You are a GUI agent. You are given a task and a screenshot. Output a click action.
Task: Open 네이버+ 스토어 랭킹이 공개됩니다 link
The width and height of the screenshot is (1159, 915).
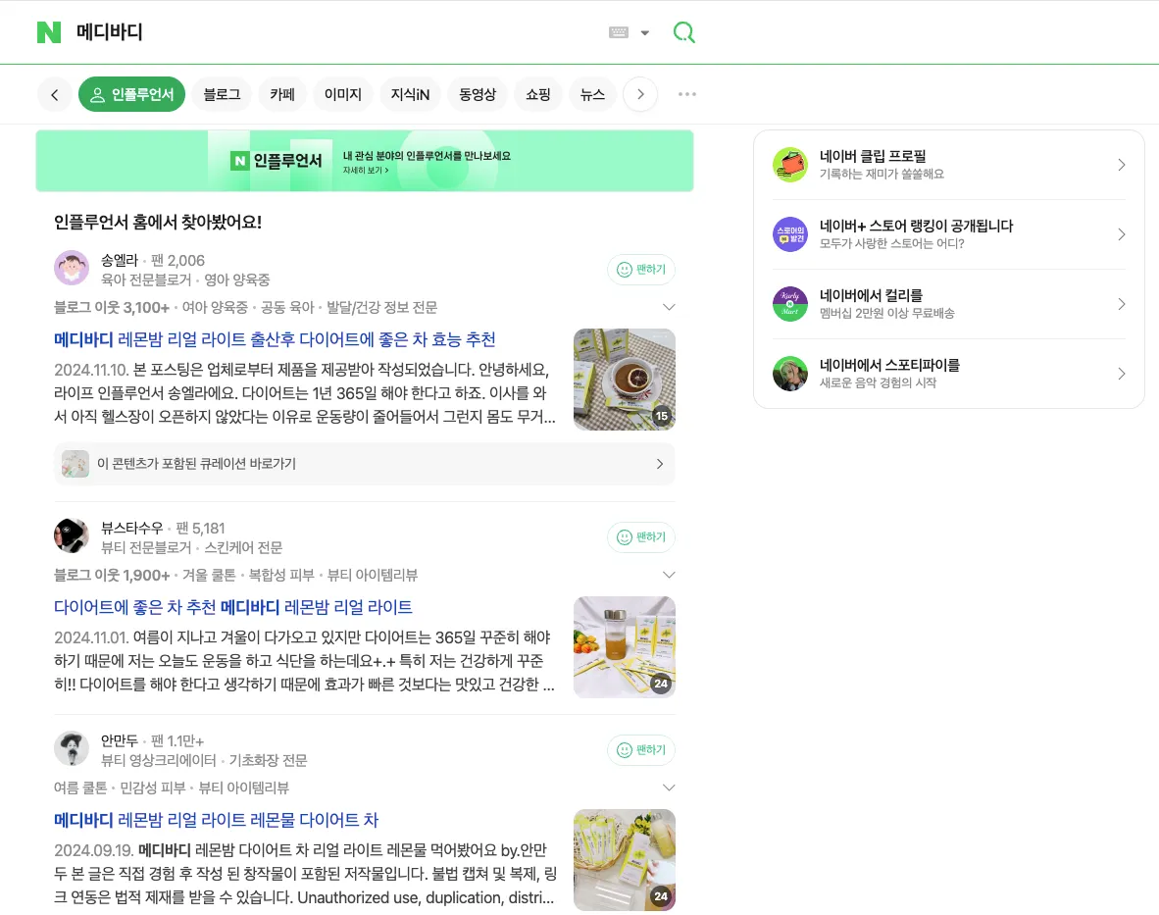[x=949, y=234]
